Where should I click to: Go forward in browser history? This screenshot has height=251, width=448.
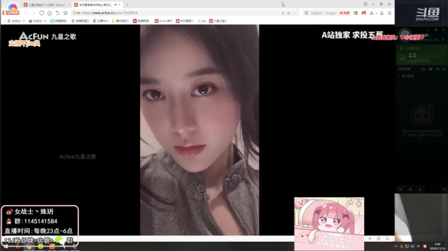click(x=34, y=13)
